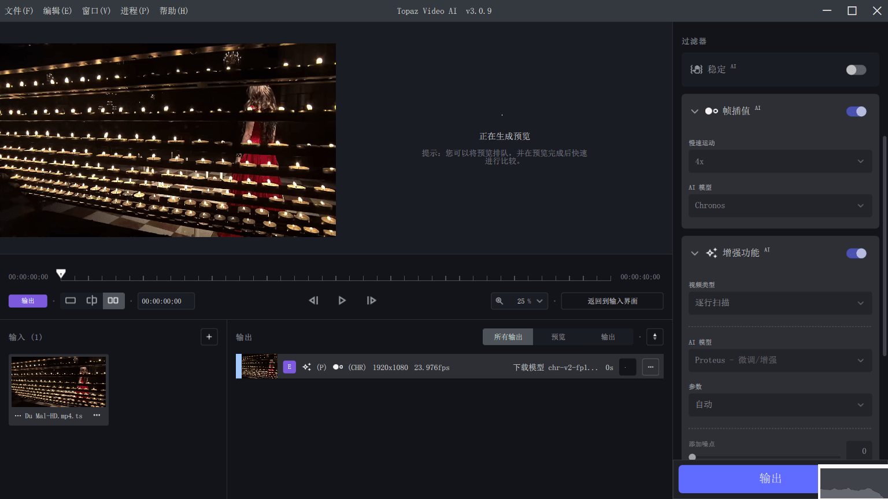Click the stabilization icon beside 稳定
Image resolution: width=888 pixels, height=499 pixels.
pyautogui.click(x=696, y=69)
